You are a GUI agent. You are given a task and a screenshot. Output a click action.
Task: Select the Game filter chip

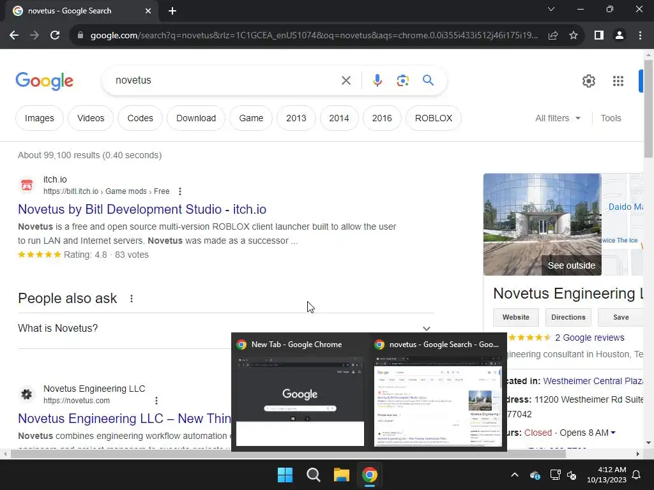pyautogui.click(x=251, y=118)
